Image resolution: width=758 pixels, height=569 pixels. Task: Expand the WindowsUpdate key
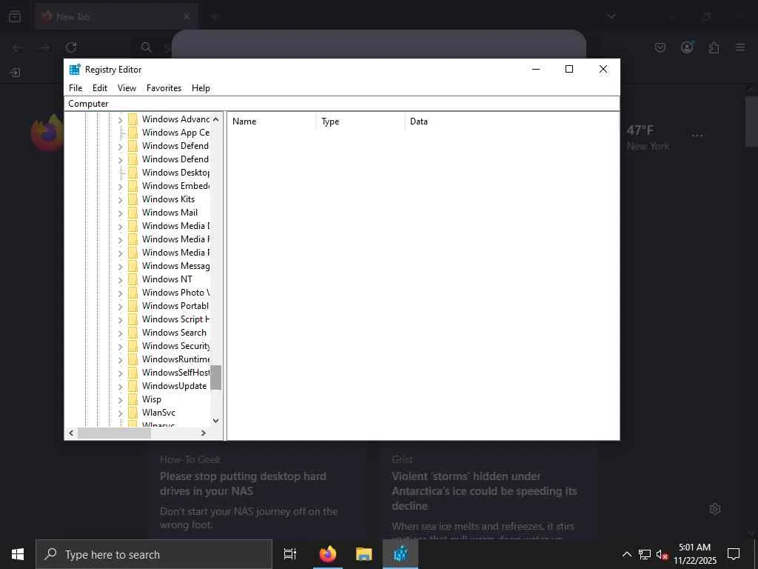tap(121, 386)
